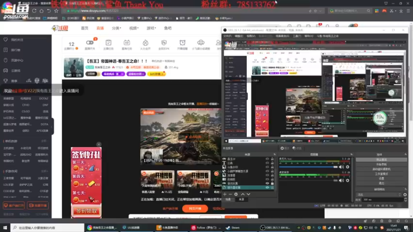Bookmark the page with the star icon
Screen dimensions: 413x232
(x=56, y=11)
